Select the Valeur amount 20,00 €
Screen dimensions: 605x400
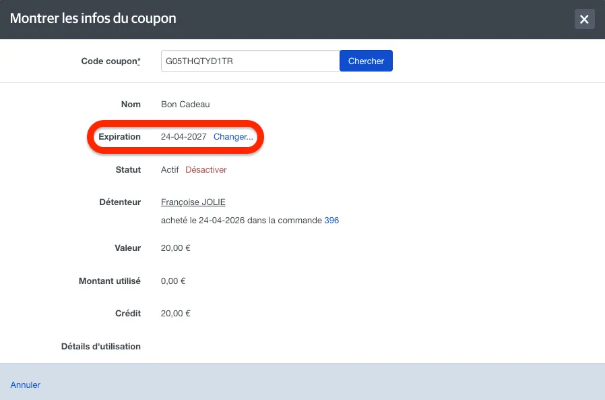tap(176, 248)
